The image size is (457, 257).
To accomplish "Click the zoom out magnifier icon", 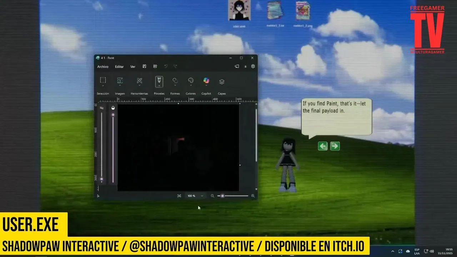I will [x=212, y=196].
